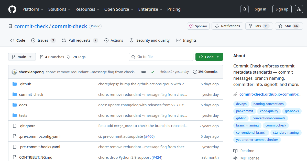Select the conventional-commits topic tag
Screen dimensions: 307x161
pyautogui.click(x=269, y=118)
